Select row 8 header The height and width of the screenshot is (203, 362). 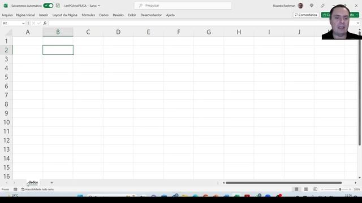pyautogui.click(x=6, y=104)
